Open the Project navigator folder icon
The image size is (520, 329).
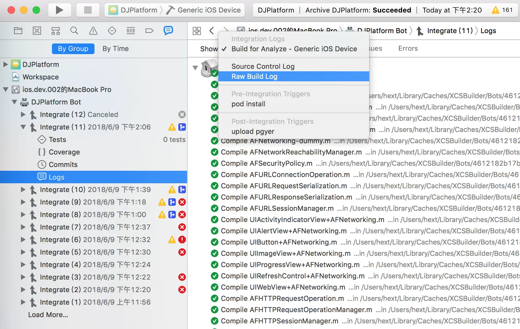coord(18,31)
